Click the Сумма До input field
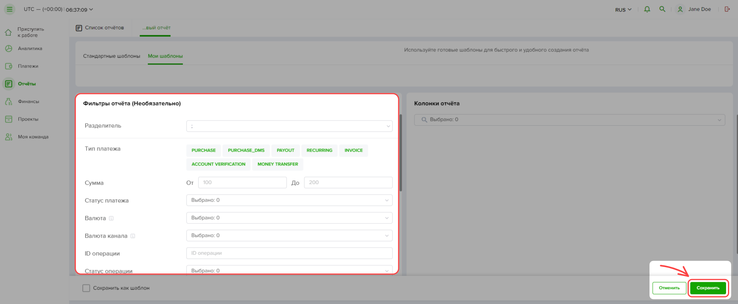Screen dimensions: 738x304 tap(348, 183)
